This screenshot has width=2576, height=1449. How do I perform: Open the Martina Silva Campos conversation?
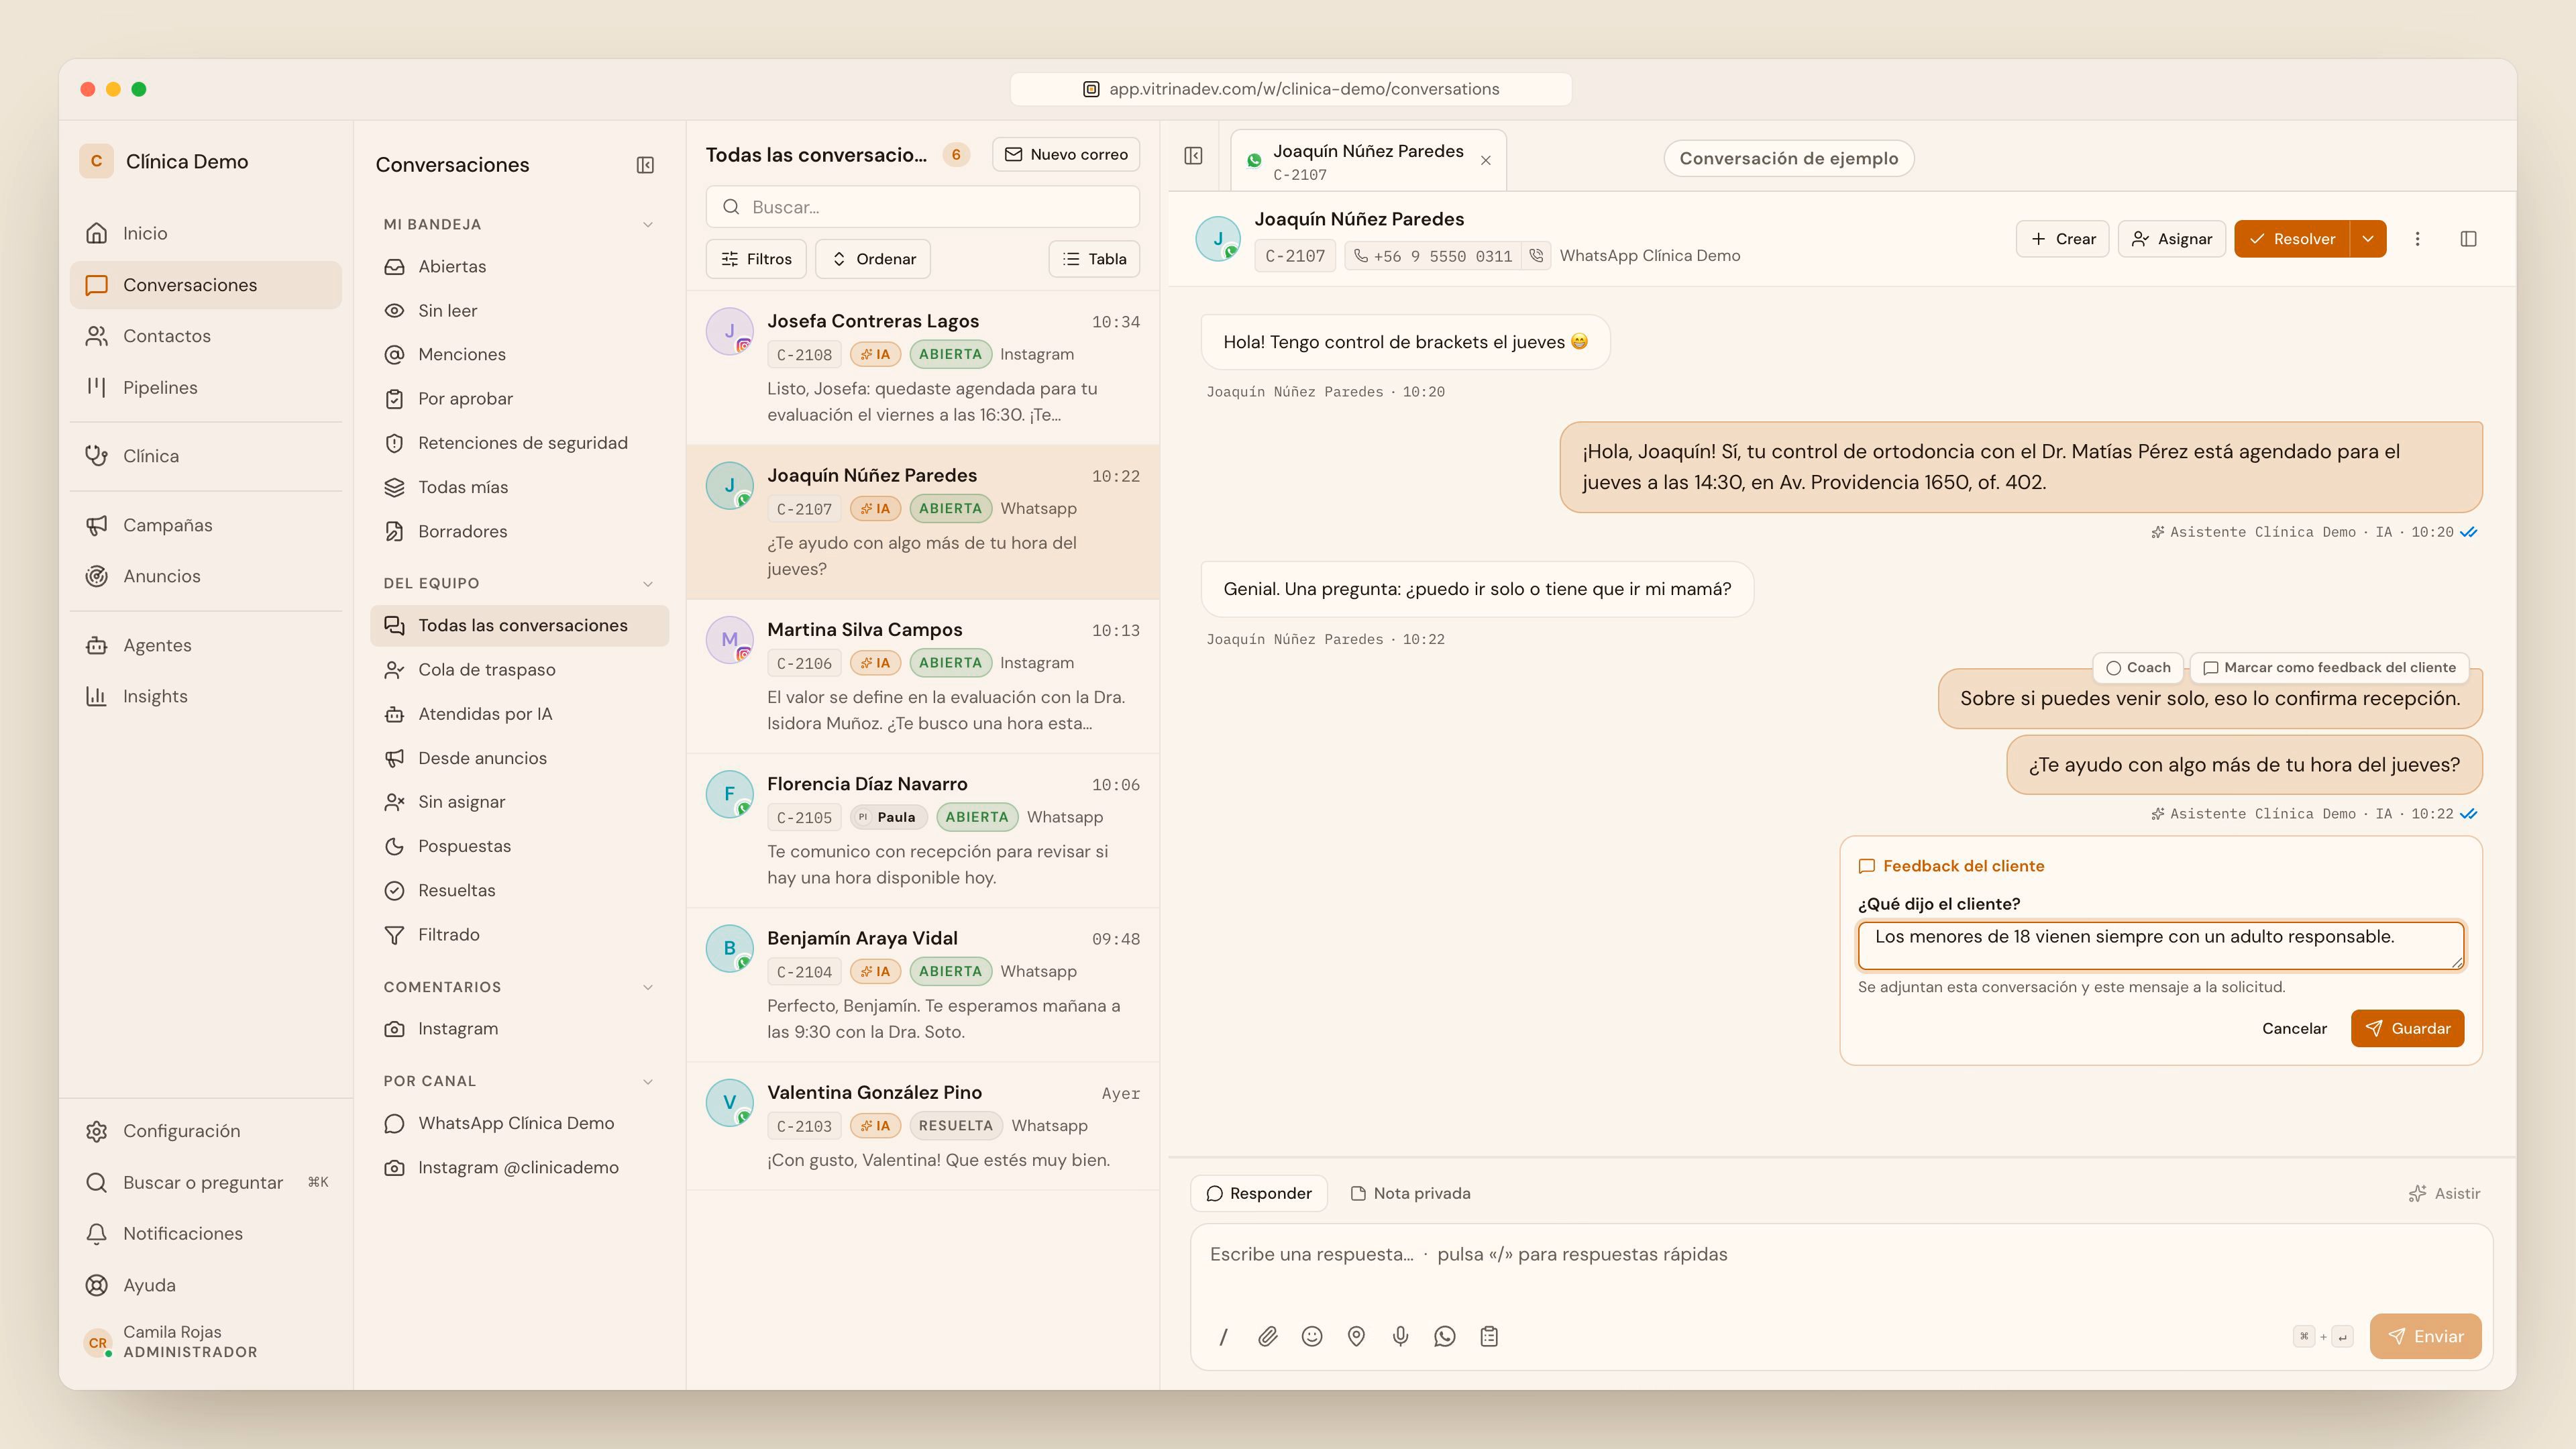click(922, 676)
